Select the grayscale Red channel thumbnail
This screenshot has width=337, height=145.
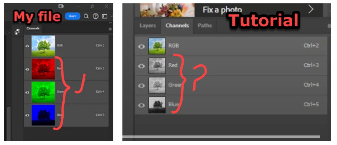pos(157,65)
